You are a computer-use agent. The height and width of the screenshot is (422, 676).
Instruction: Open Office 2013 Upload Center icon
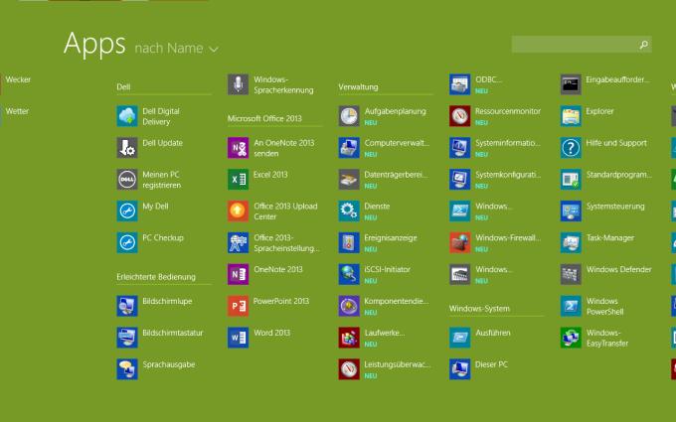[x=238, y=211]
